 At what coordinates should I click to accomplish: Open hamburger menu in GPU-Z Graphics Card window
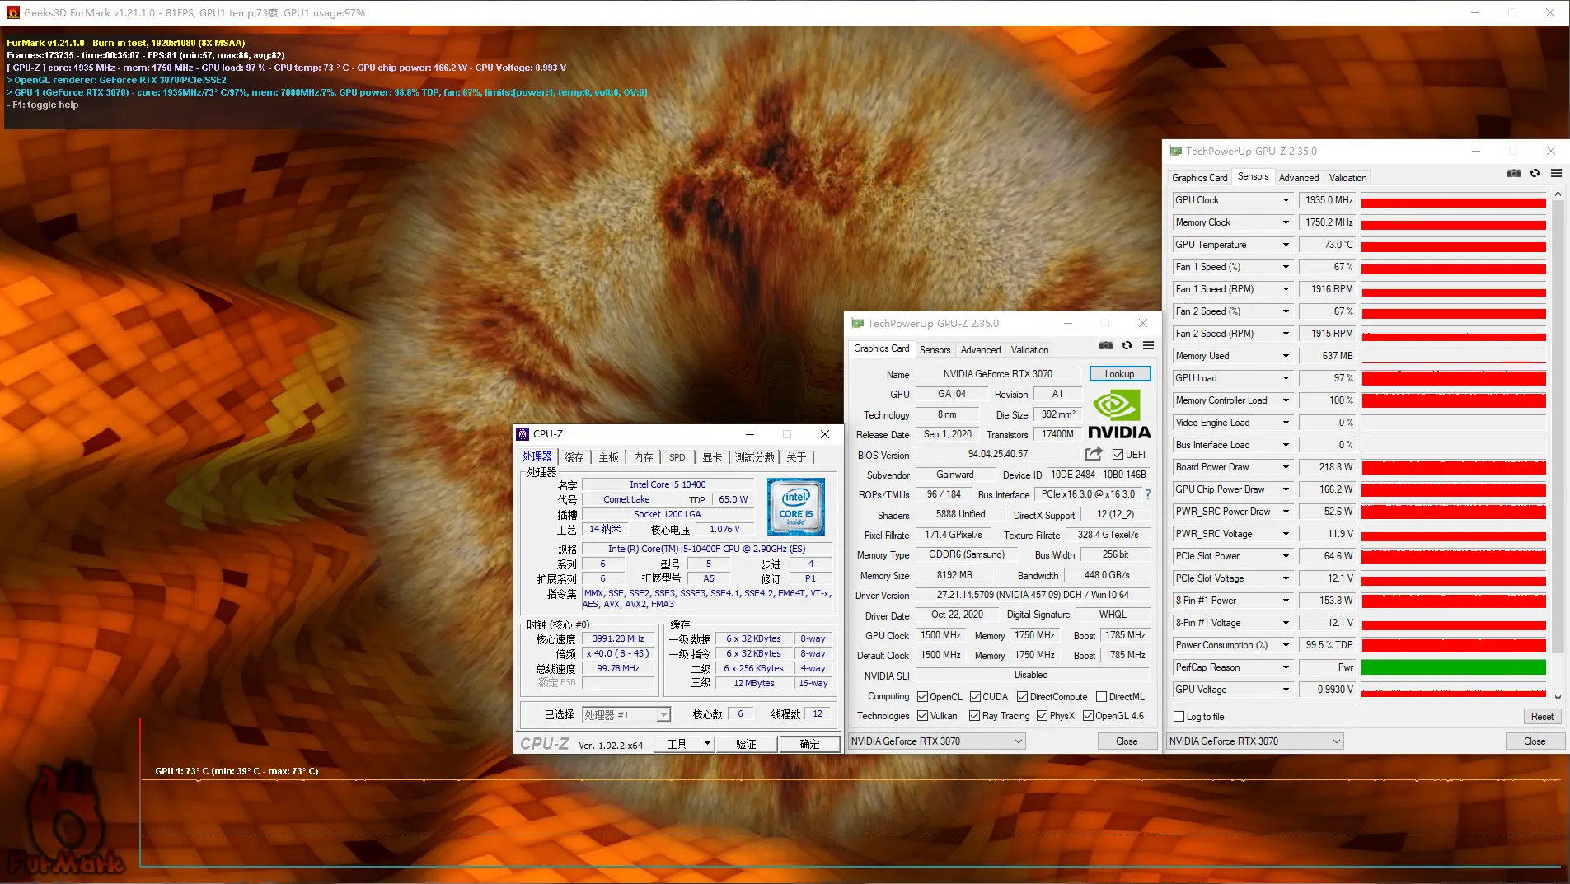[x=1148, y=346]
